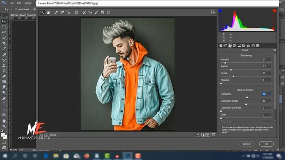Select the Targeted Adjustment tool
This screenshot has height=160, width=285.
[x=68, y=12]
